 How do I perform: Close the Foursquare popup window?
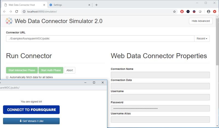[x=103, y=83]
